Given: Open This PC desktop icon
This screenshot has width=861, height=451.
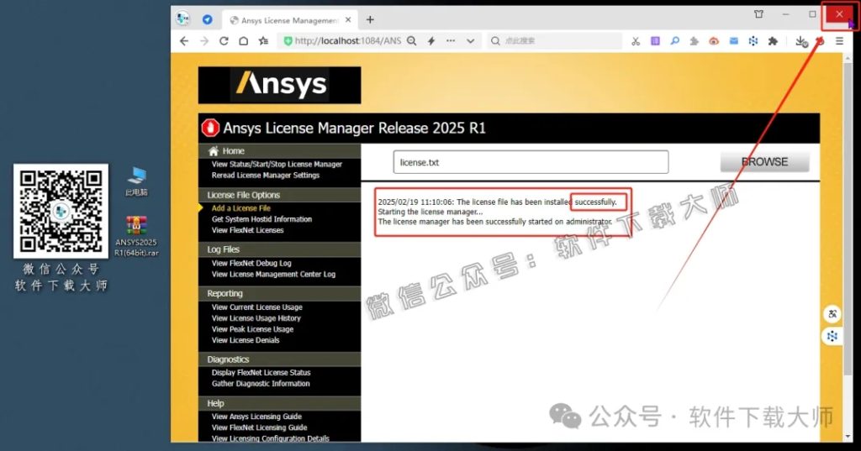Looking at the screenshot, I should tap(136, 181).
